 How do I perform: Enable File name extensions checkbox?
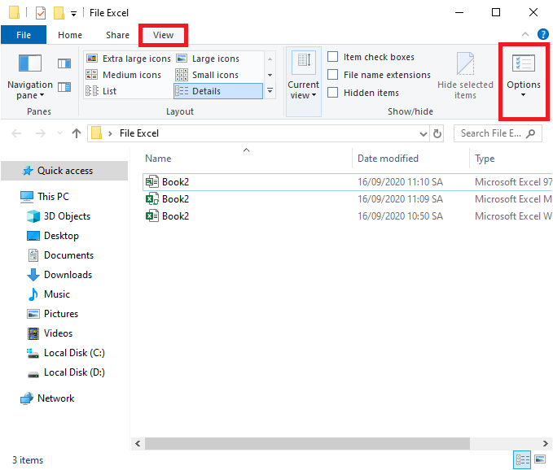(x=333, y=75)
